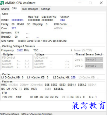The height and width of the screenshot is (115, 108).
Task: Click the ZM flag in FPU row
Action: tap(41, 97)
